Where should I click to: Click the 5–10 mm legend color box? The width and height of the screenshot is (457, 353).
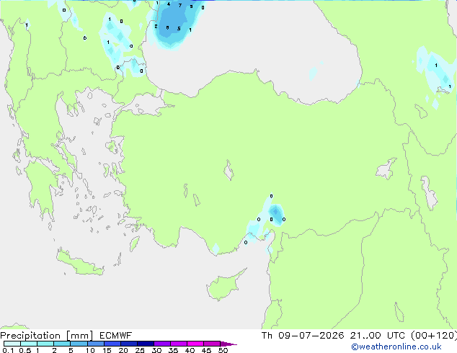[x=79, y=344]
